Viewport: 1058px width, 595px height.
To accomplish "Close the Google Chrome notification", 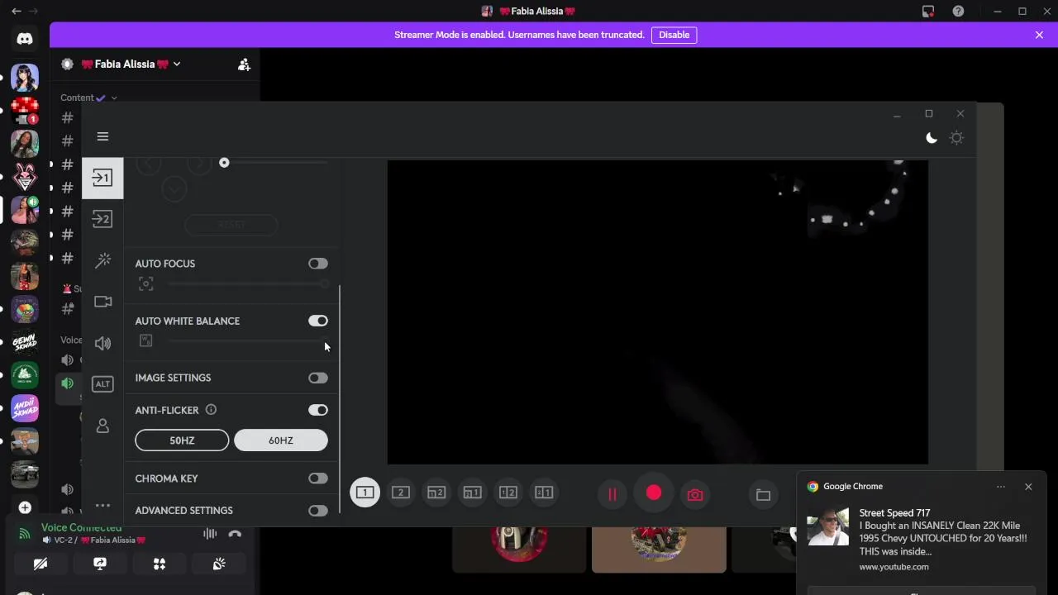I will pos(1028,487).
